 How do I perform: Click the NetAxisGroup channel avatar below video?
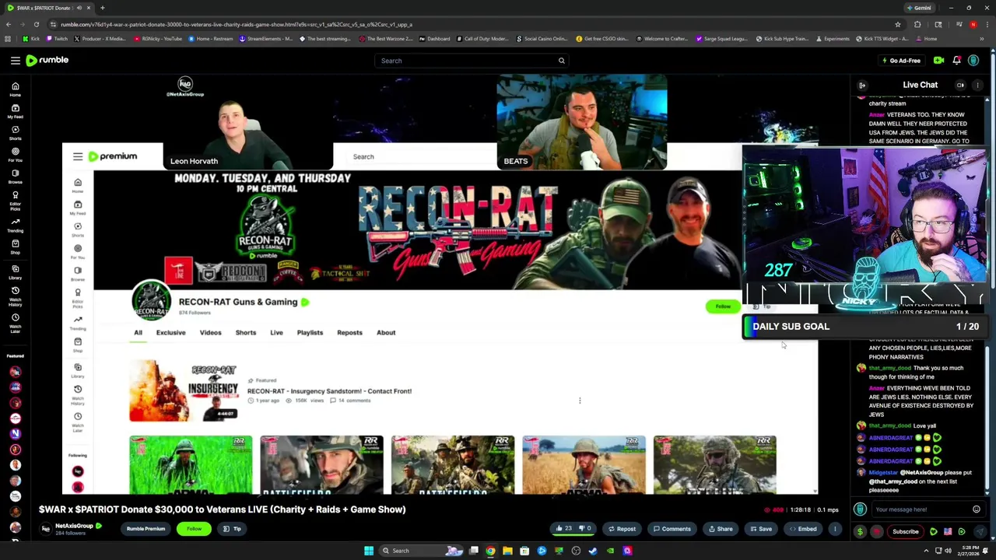(46, 529)
